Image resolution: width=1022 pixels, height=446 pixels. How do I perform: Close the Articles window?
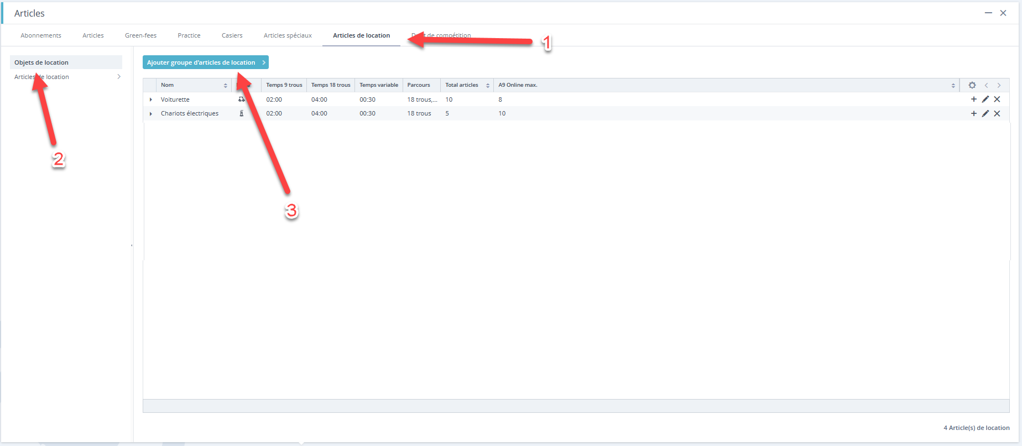pyautogui.click(x=1003, y=13)
